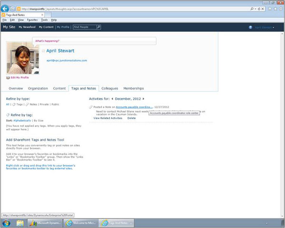Click the browser address bar URL
The width and height of the screenshot is (285, 228).
[65, 9]
